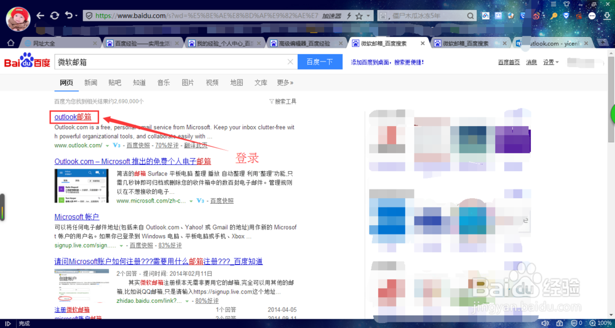Screen dimensions: 615x328
Task: Expand dropdown arrow after signup.live.com result
Action: coord(121,246)
